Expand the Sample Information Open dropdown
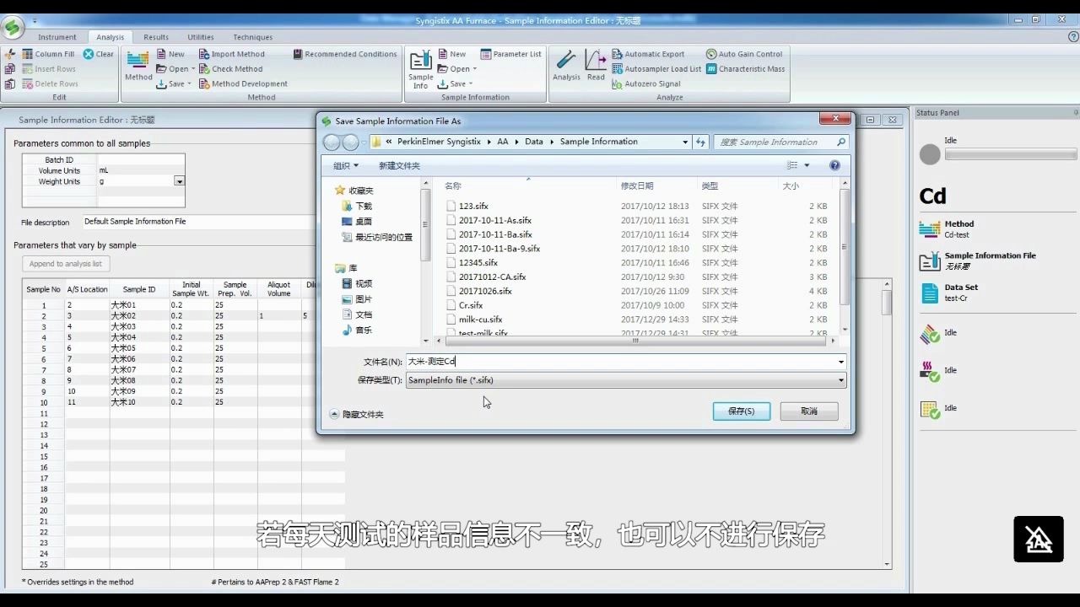 474,69
